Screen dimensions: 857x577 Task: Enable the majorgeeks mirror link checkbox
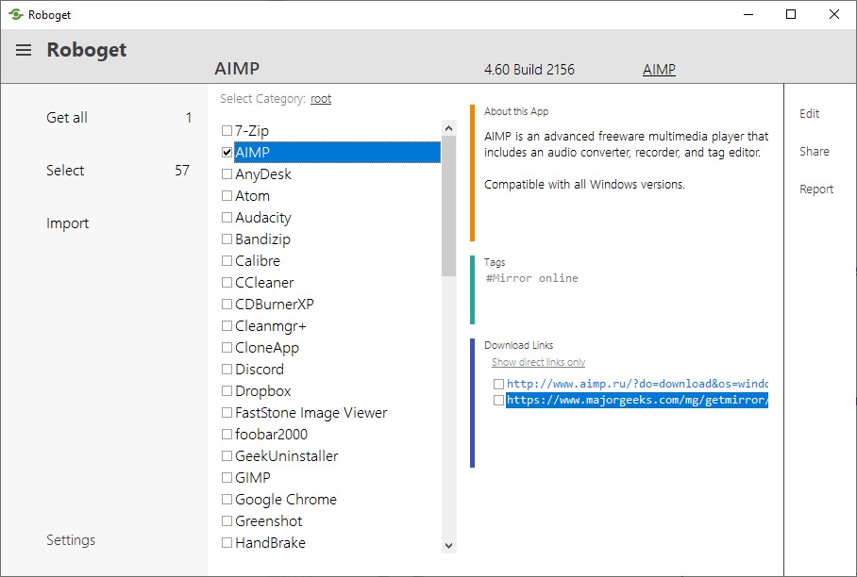[498, 400]
